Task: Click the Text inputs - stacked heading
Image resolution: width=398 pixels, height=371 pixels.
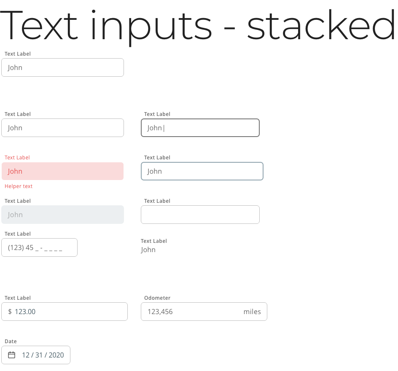Action: pyautogui.click(x=198, y=24)
